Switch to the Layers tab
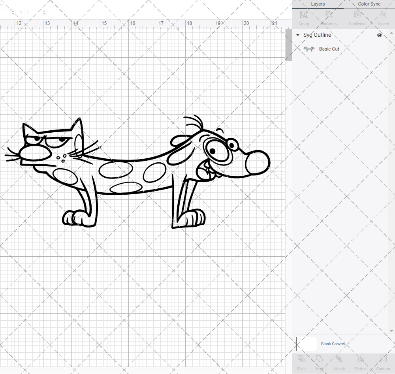This screenshot has width=395, height=374. coord(318,4)
